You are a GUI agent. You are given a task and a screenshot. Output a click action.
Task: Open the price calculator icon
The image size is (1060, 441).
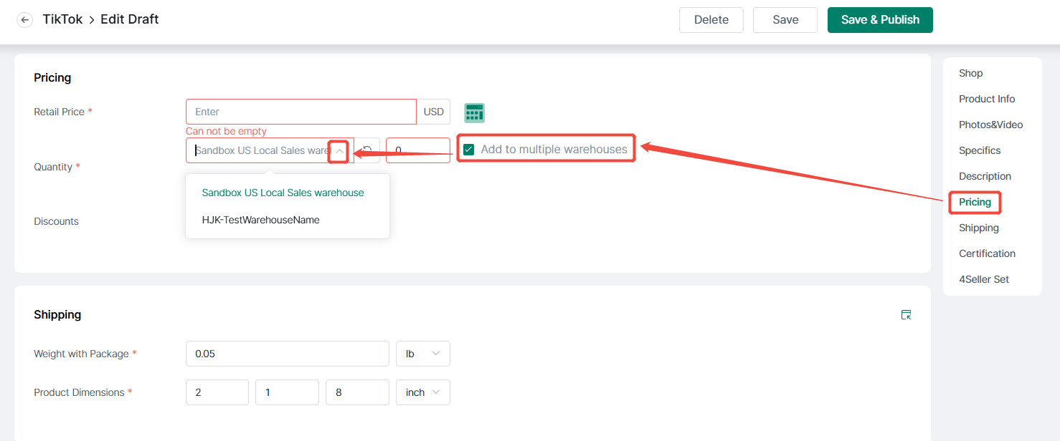(475, 112)
